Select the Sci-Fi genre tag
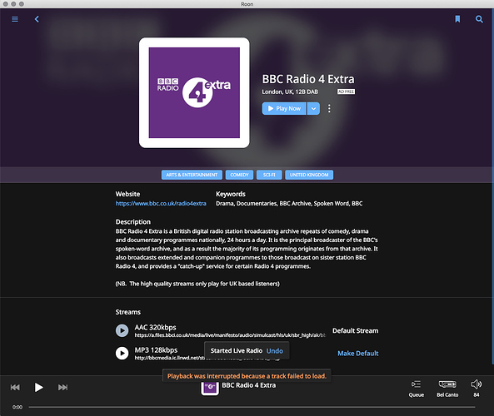This screenshot has width=494, height=416. pyautogui.click(x=269, y=175)
